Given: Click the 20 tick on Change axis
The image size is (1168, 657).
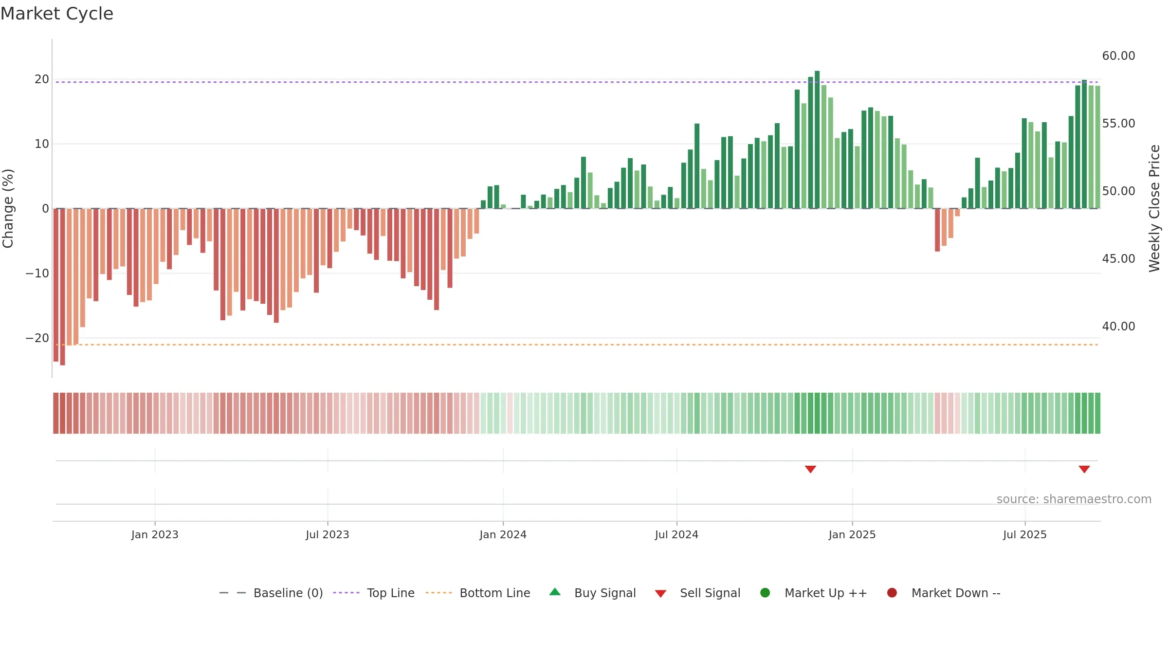Looking at the screenshot, I should tap(42, 79).
